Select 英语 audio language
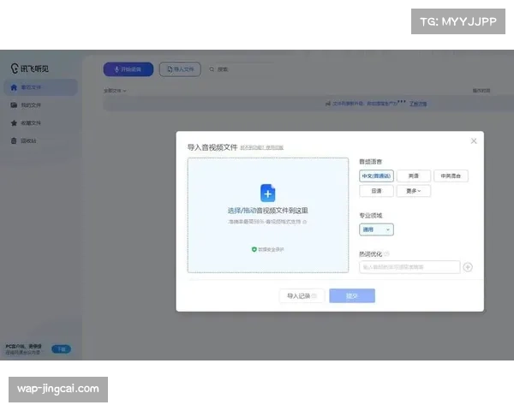The image size is (514, 411). (x=414, y=176)
